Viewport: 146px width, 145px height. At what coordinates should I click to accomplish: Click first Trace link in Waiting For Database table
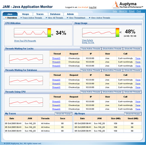[x=138, y=80]
